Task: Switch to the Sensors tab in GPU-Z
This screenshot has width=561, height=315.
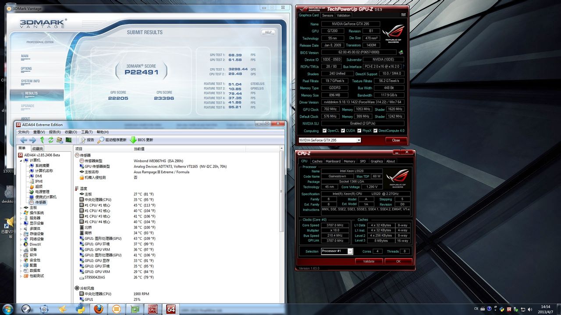Action: (x=328, y=15)
